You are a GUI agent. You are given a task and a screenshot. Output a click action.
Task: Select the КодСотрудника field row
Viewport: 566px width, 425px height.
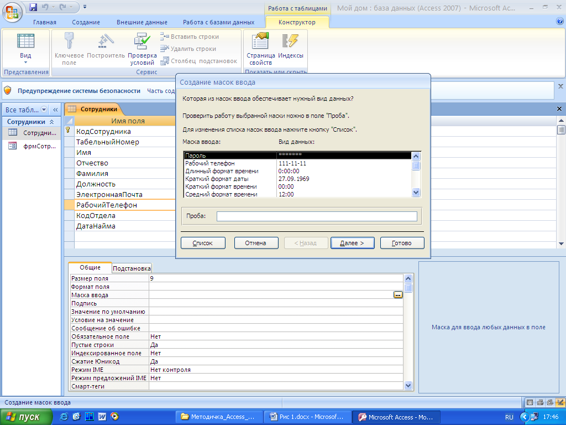pos(124,132)
